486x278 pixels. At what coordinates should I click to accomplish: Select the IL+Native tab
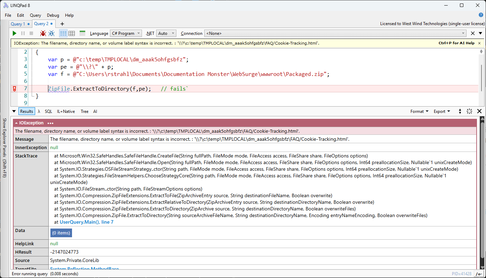[x=66, y=111]
